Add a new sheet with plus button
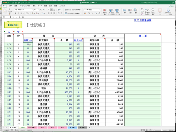176x132 pixels. [x=90, y=127]
